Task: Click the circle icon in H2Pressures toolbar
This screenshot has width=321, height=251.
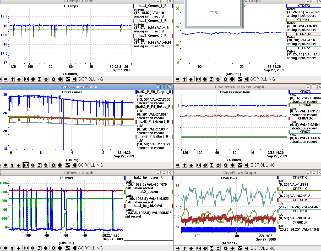Action: tap(53, 165)
